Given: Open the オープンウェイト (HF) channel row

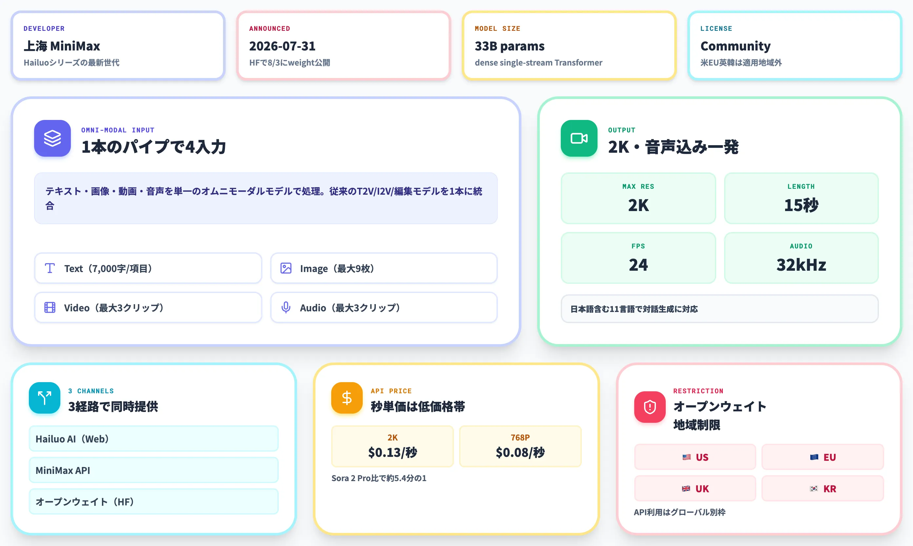Looking at the screenshot, I should click(154, 501).
